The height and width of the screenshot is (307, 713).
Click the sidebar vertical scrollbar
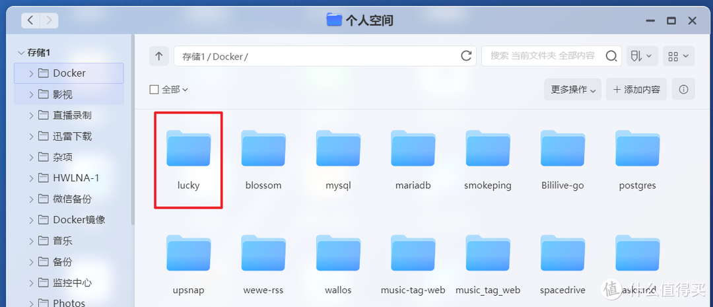click(132, 129)
